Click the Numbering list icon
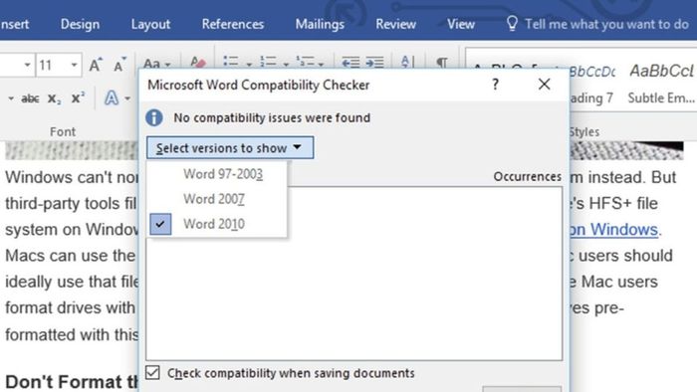 (268, 62)
